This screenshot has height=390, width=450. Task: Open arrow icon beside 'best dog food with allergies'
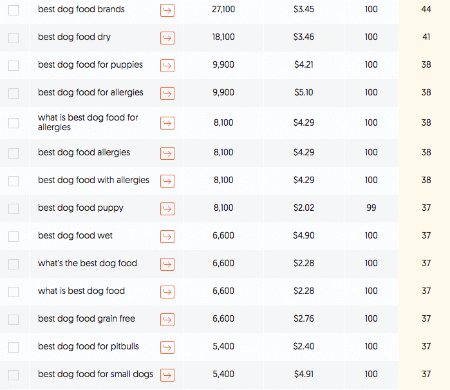click(167, 181)
